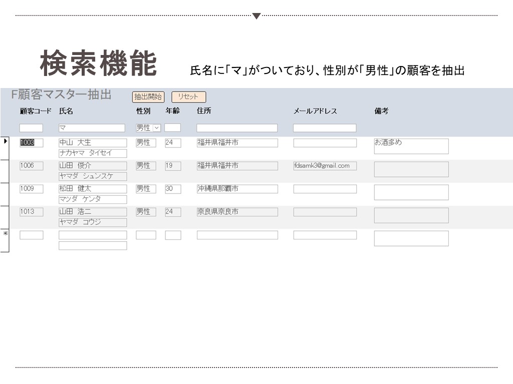Image resolution: width=513 pixels, height=384 pixels.
Task: Click the furigana field ヤマダ コウジ
Action: coord(93,222)
